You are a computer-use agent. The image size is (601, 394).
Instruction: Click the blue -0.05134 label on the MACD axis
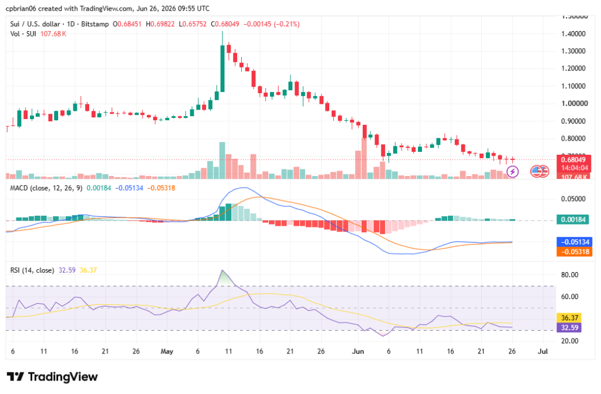point(574,242)
